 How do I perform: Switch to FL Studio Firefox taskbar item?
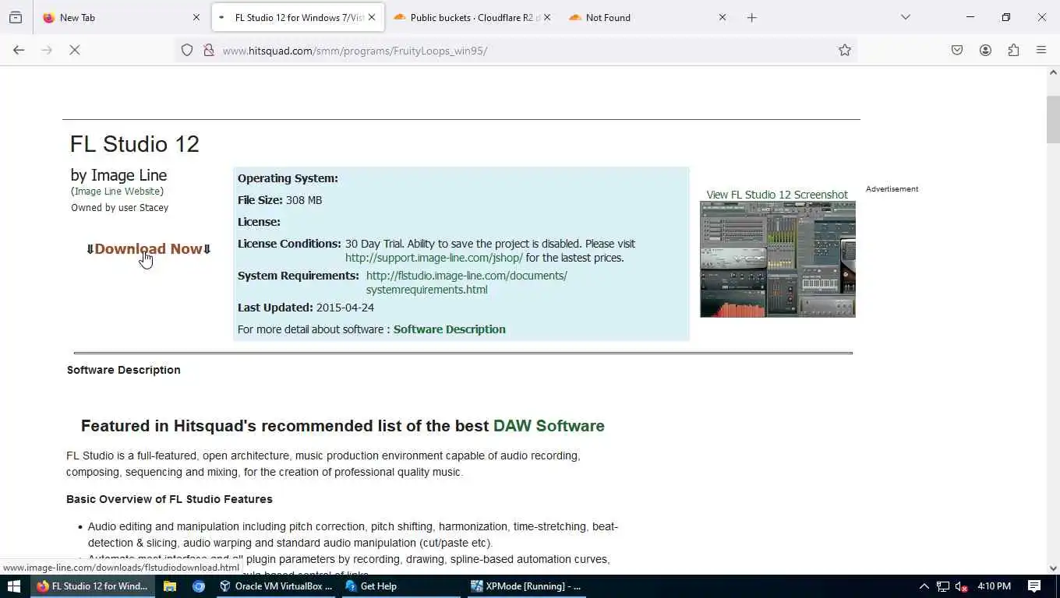pyautogui.click(x=92, y=586)
